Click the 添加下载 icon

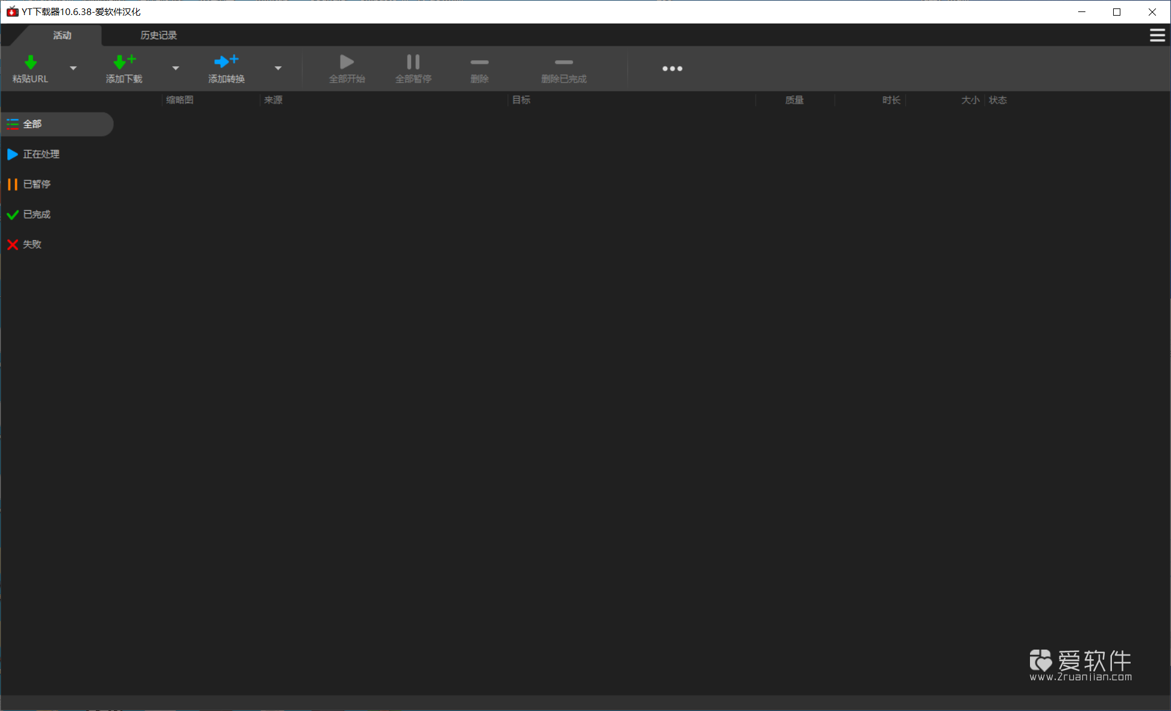125,62
